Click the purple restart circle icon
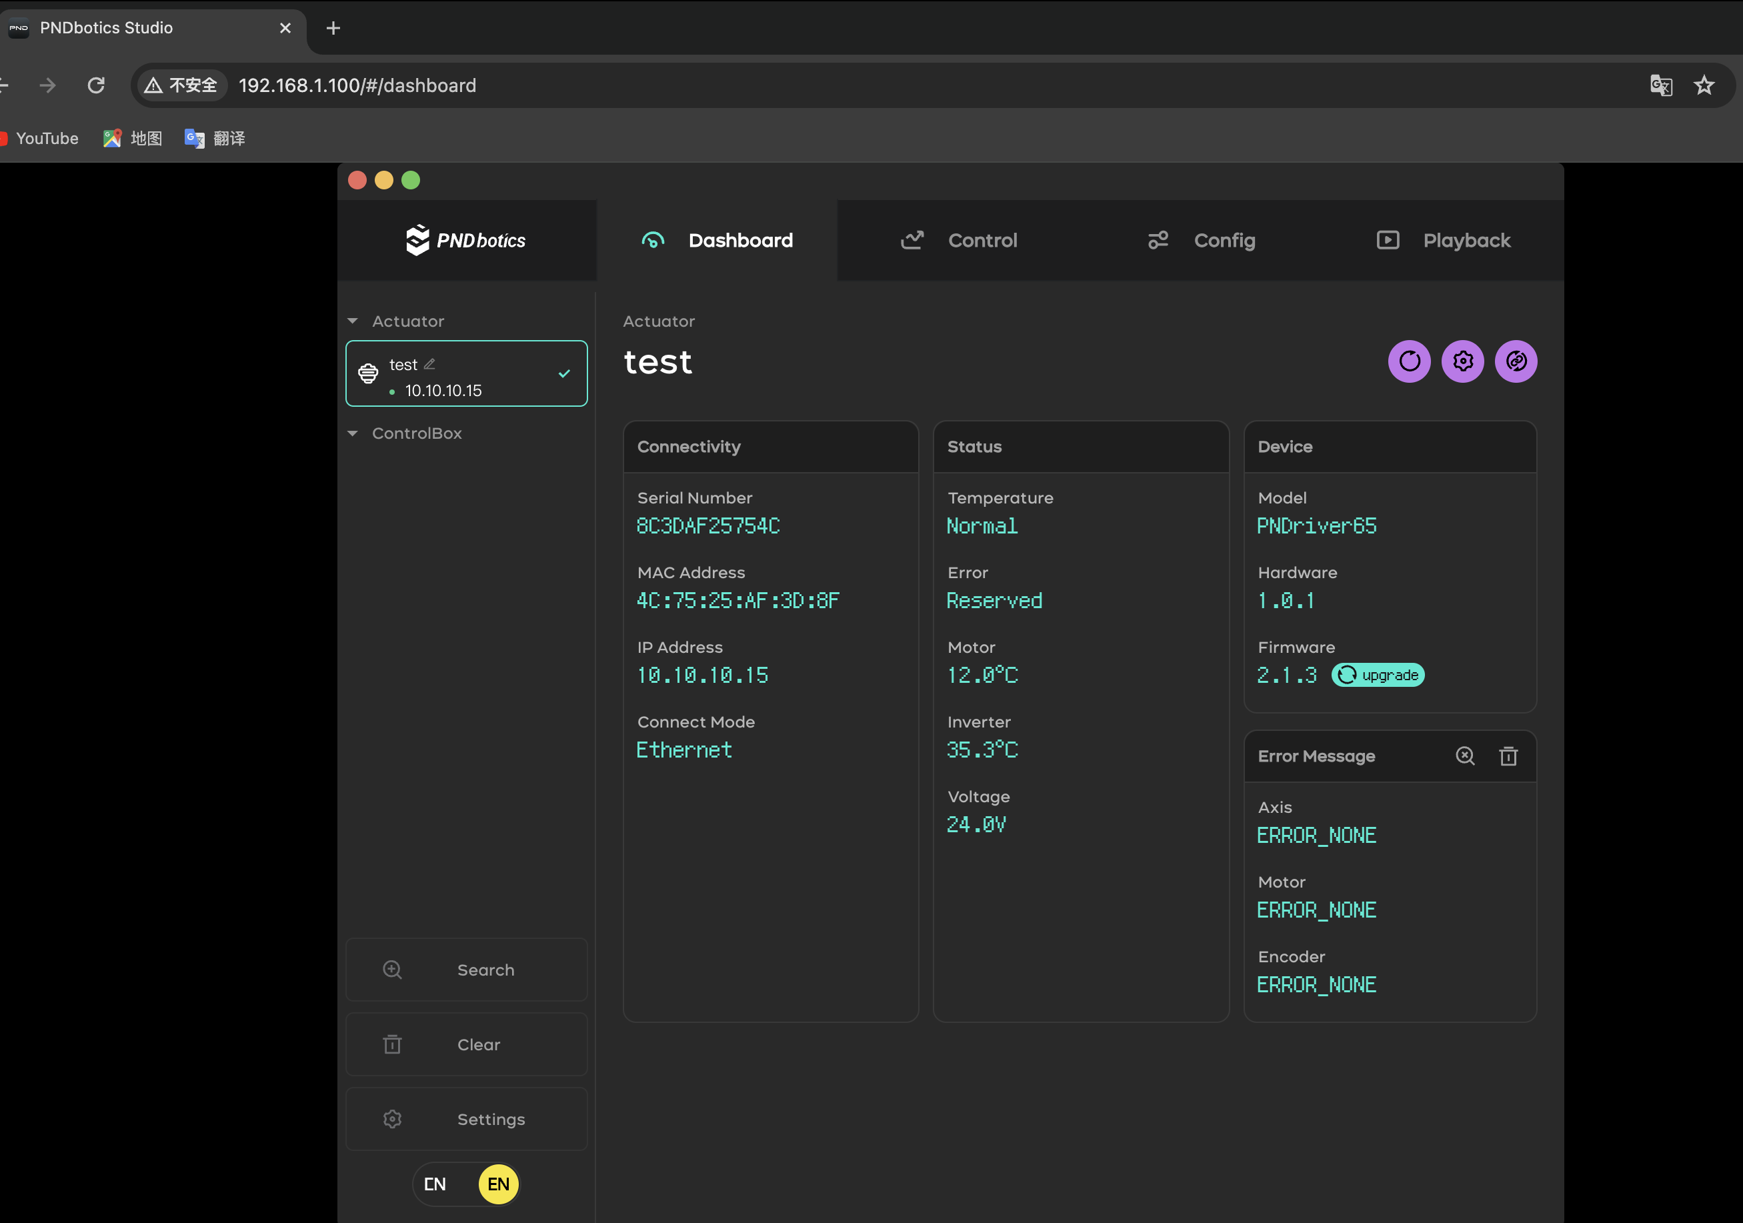 click(x=1409, y=361)
